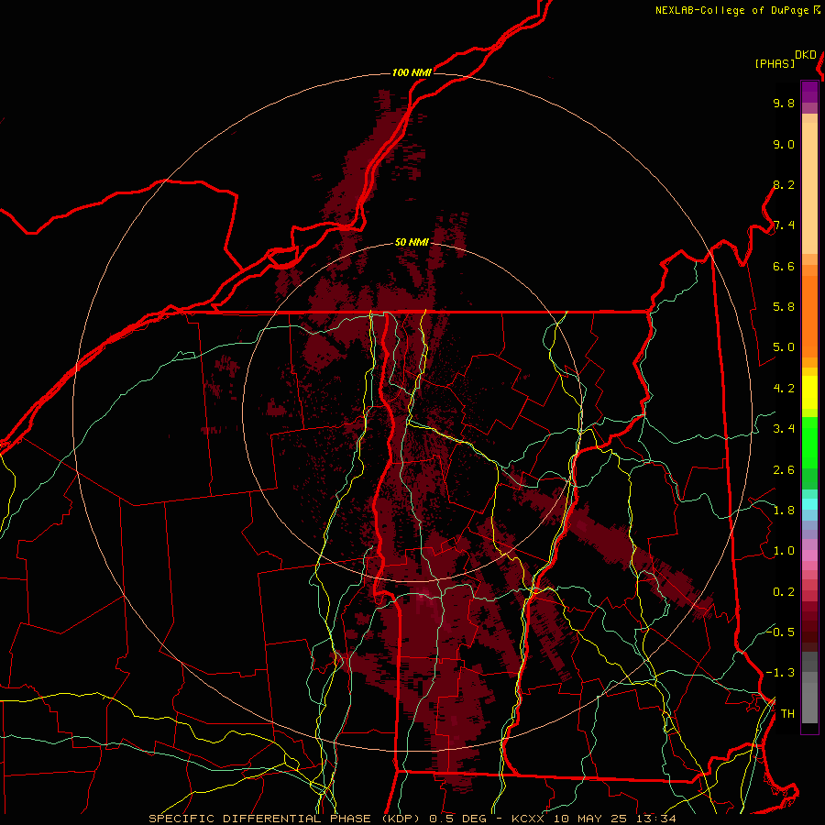Viewport: 825px width, 825px height.
Task: Click the 100 NMI range ring label
Action: [x=412, y=72]
